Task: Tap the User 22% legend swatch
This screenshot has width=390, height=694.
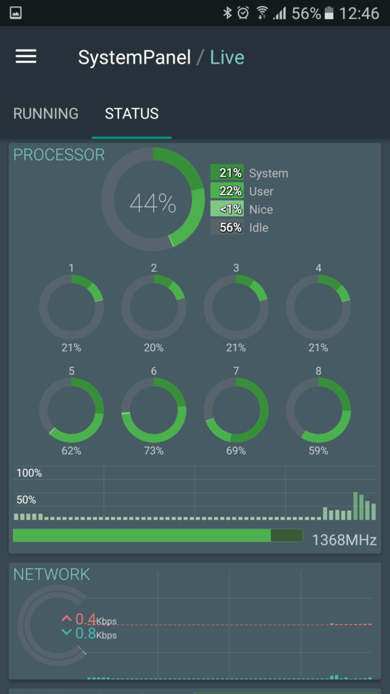Action: pos(227,190)
